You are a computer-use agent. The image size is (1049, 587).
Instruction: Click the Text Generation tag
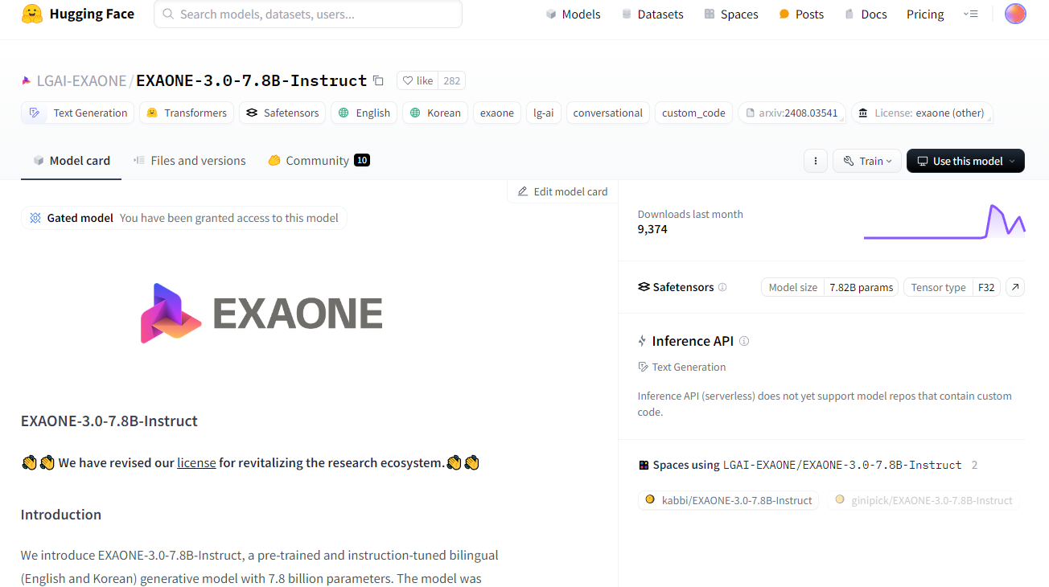pyautogui.click(x=78, y=113)
